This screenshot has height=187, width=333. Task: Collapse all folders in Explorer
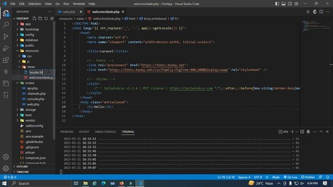(52, 19)
